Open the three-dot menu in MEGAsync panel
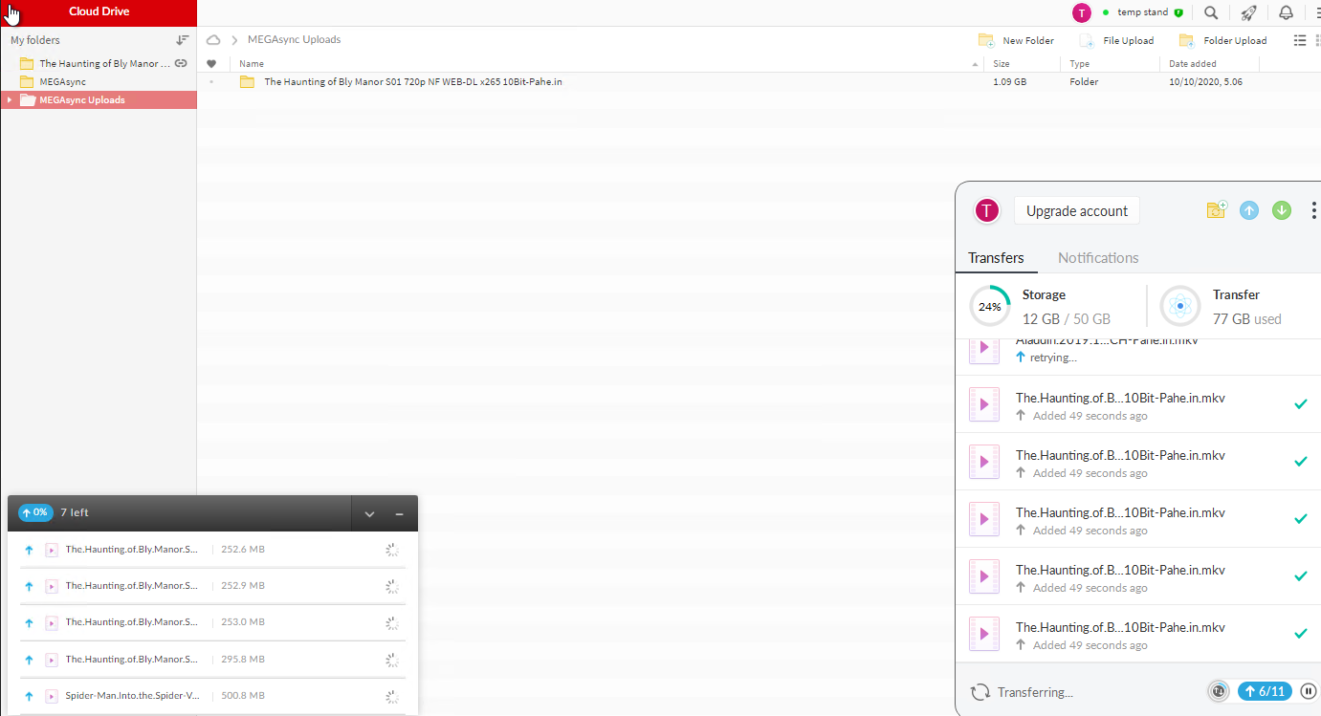The width and height of the screenshot is (1321, 716). pyautogui.click(x=1314, y=210)
